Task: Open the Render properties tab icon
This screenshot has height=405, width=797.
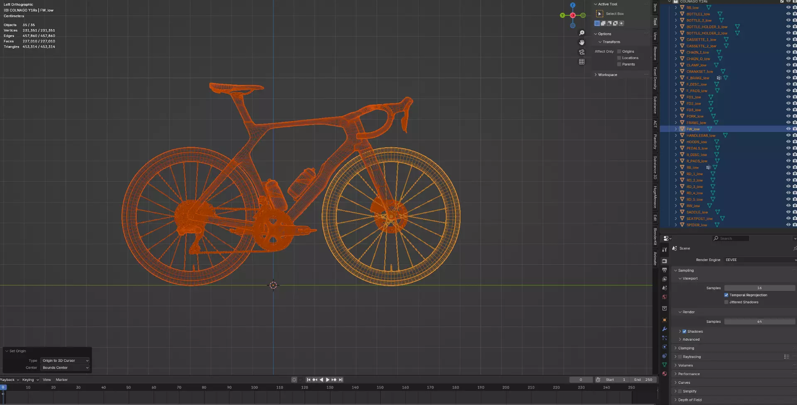Action: point(664,261)
